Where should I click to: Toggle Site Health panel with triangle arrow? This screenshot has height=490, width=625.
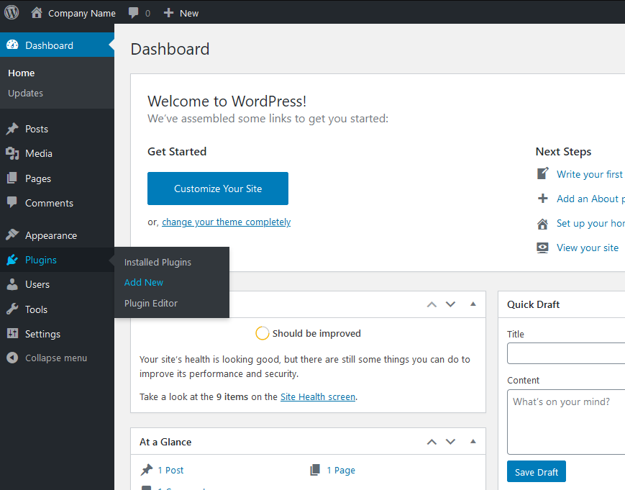coord(473,304)
